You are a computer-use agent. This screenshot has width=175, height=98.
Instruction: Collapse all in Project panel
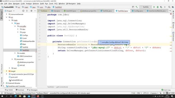coord(27,11)
